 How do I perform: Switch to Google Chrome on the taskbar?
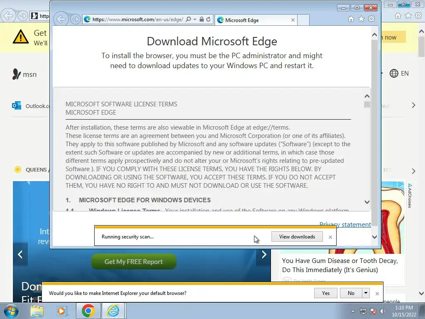(88, 311)
